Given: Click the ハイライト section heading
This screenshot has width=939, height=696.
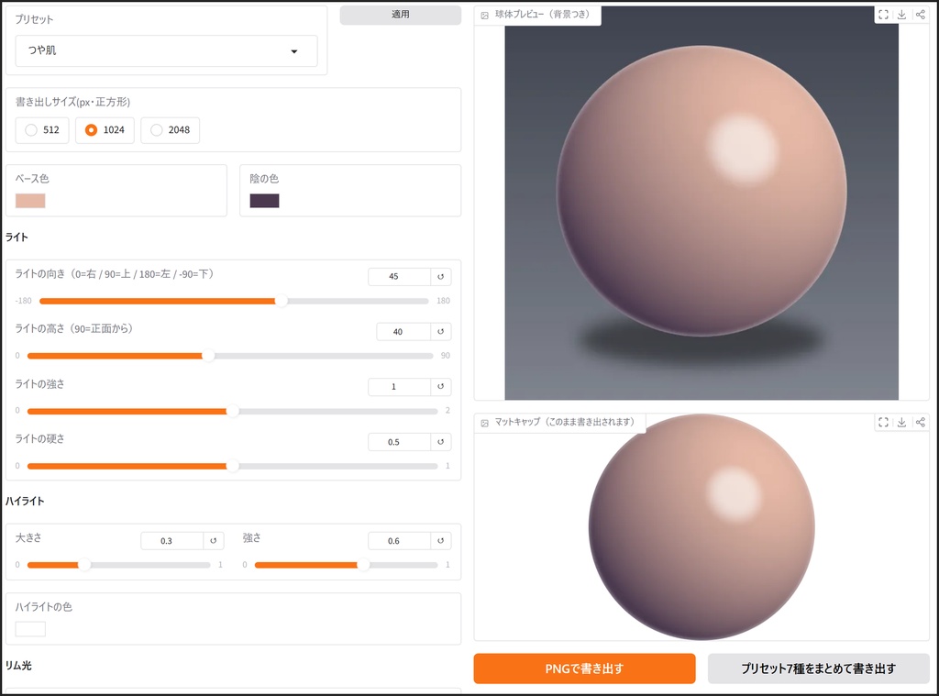Looking at the screenshot, I should point(25,502).
